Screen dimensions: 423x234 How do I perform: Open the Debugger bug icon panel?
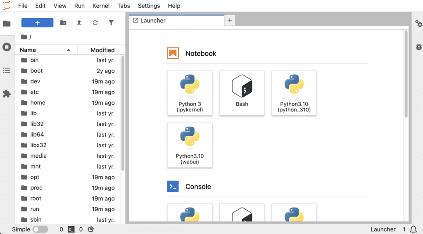(x=418, y=47)
